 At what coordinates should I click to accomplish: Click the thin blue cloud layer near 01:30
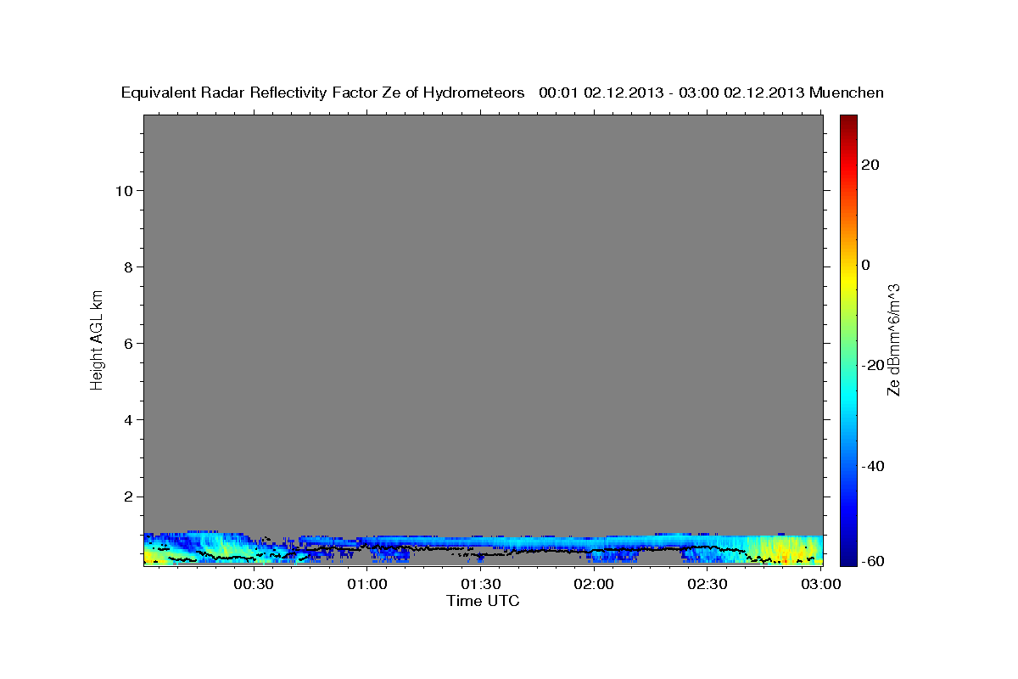pos(480,541)
